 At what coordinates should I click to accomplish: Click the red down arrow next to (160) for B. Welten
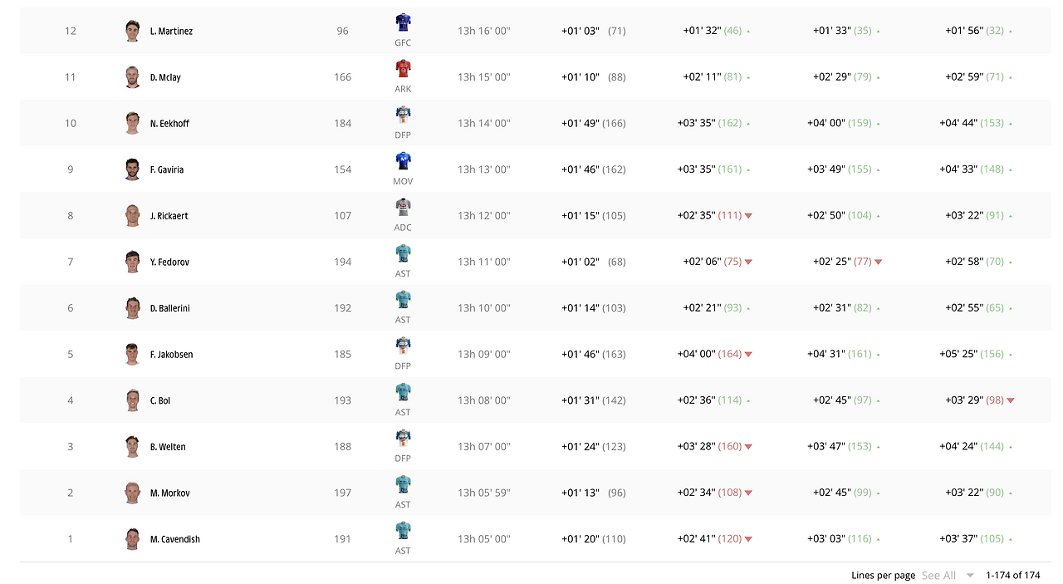[748, 447]
